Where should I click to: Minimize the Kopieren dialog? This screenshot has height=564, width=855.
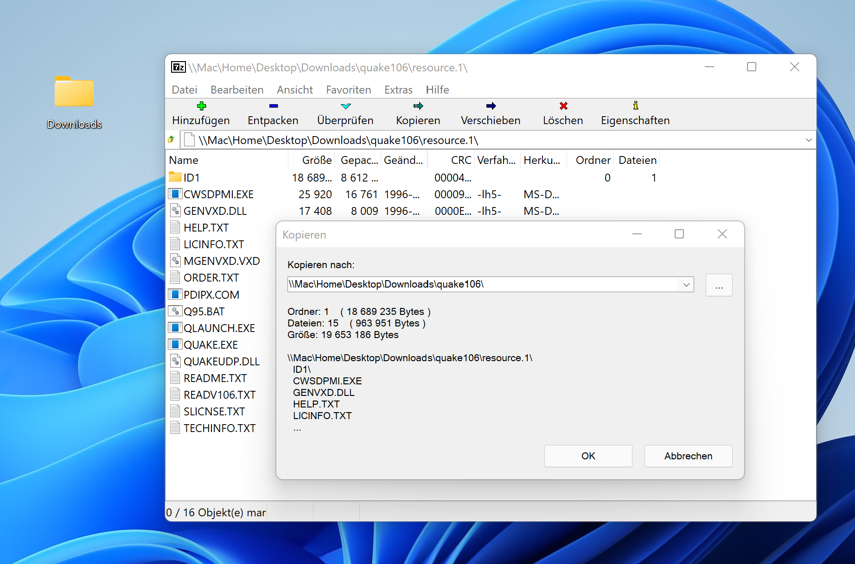click(x=637, y=234)
